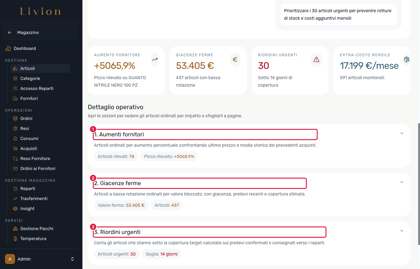
Task: Click '591 articoli monitorati' text
Action: 362,78
